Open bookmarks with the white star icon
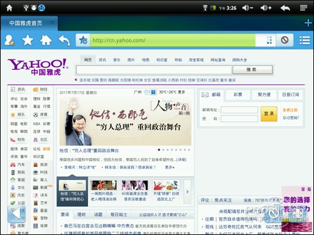The image size is (314, 235). pos(28,40)
